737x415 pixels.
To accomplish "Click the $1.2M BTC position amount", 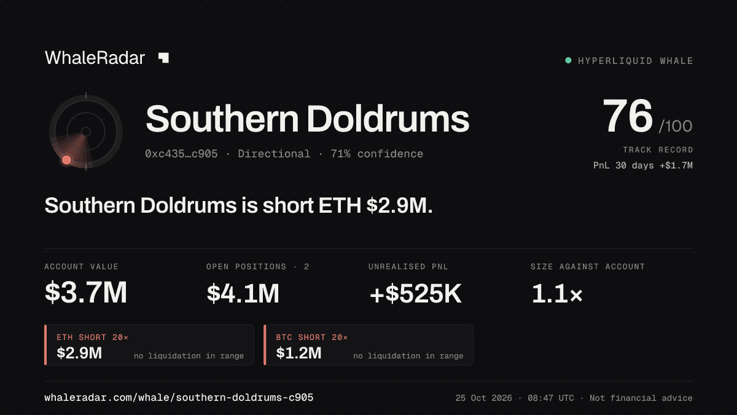I will 298,353.
